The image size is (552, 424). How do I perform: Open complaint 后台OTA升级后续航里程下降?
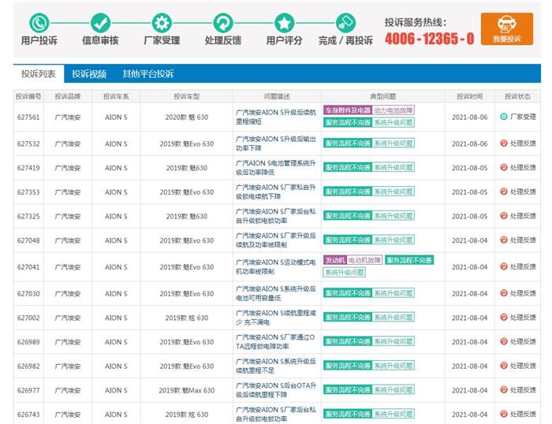[x=276, y=390]
